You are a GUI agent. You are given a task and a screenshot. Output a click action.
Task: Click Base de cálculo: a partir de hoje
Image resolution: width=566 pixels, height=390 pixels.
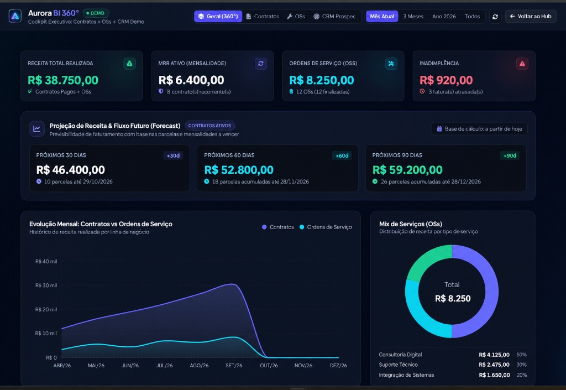click(479, 129)
